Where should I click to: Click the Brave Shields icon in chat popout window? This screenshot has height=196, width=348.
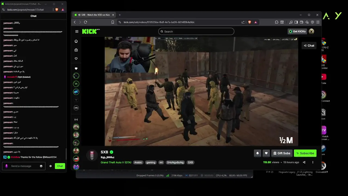point(57,10)
